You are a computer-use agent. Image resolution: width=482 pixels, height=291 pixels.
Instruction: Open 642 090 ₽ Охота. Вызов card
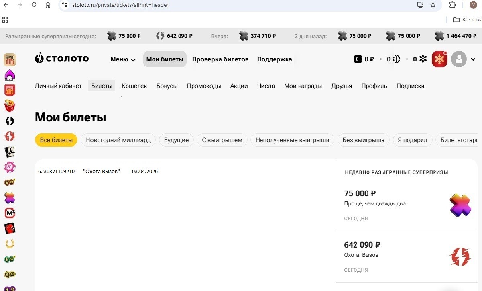[x=407, y=256]
